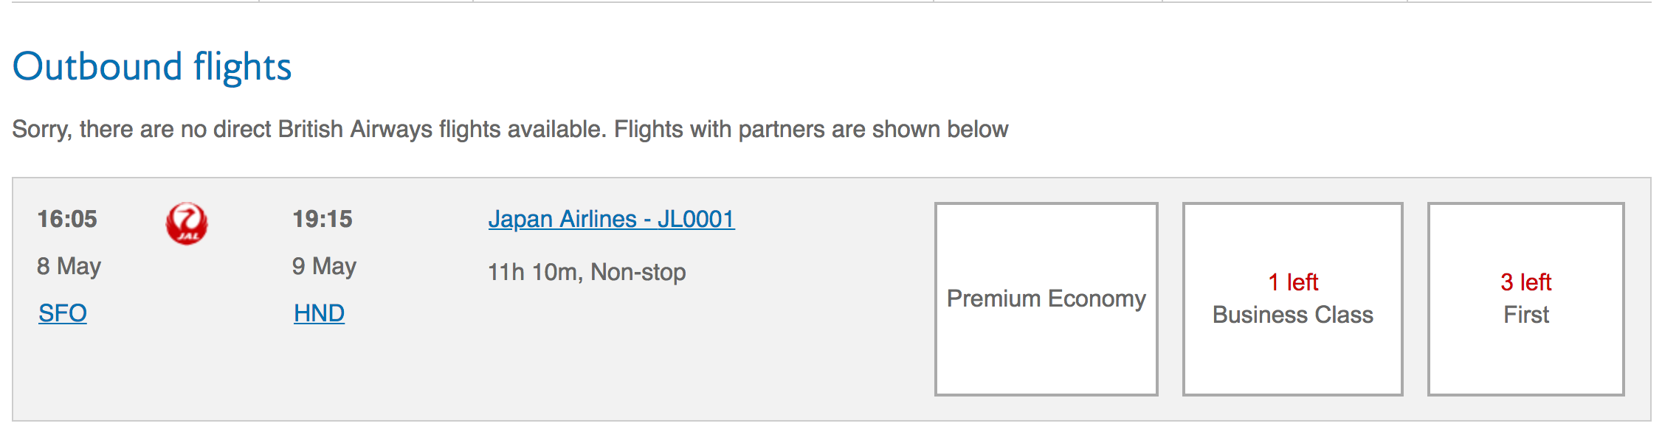This screenshot has height=426, width=1662.
Task: Click the '11h 10m, Non-stop' duration text
Action: [587, 272]
